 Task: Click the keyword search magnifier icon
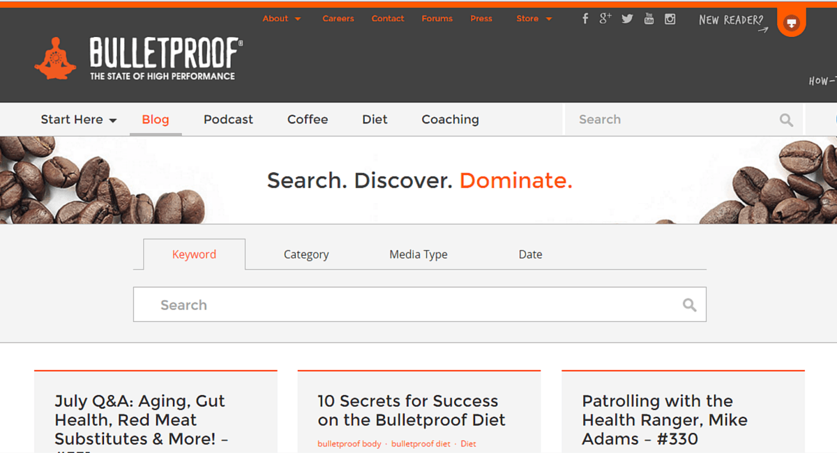(x=689, y=305)
